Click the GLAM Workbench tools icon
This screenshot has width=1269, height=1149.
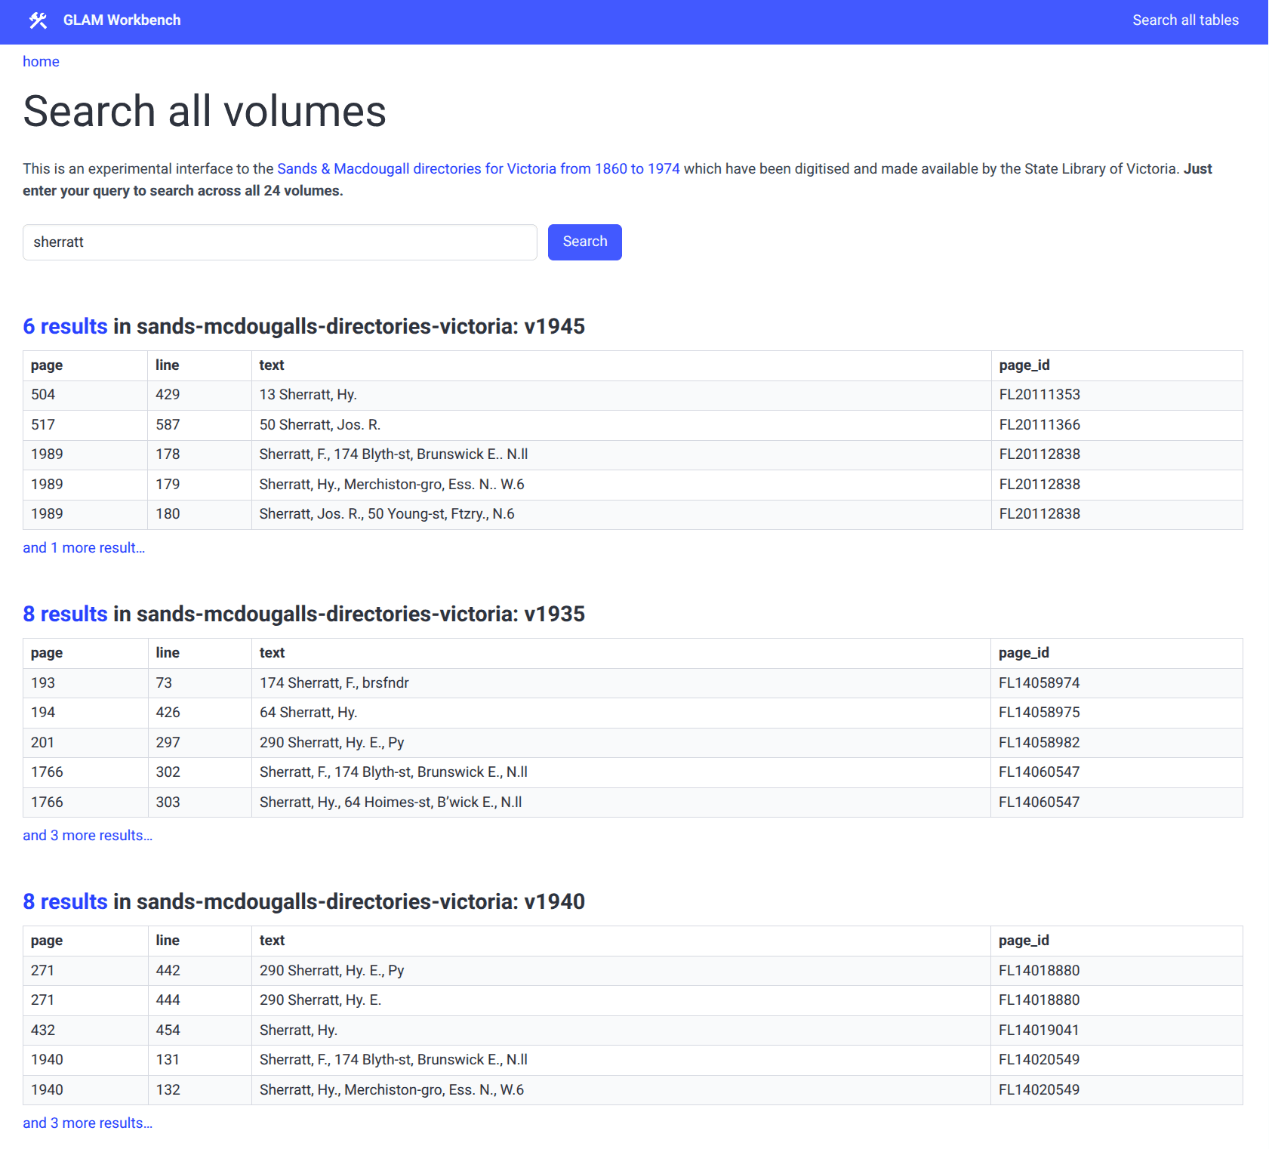coord(39,20)
